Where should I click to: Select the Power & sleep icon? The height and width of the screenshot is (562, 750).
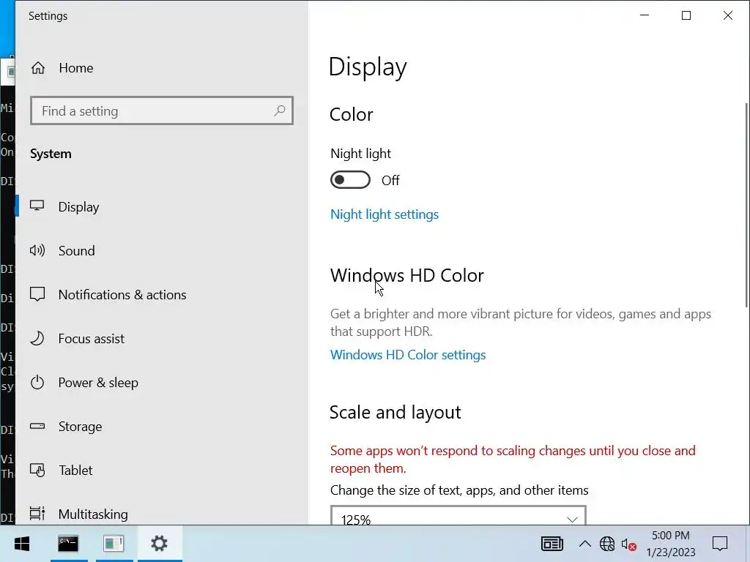tap(37, 382)
